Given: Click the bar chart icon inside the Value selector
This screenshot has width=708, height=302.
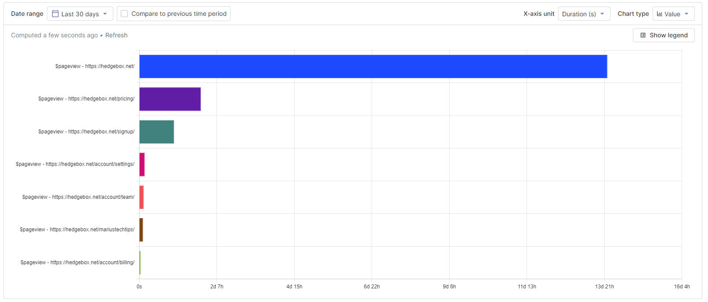Looking at the screenshot, I should tap(659, 14).
